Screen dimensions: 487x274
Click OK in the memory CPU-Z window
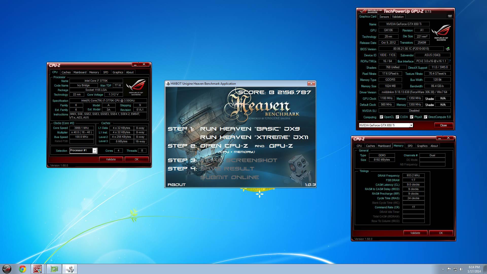441,233
